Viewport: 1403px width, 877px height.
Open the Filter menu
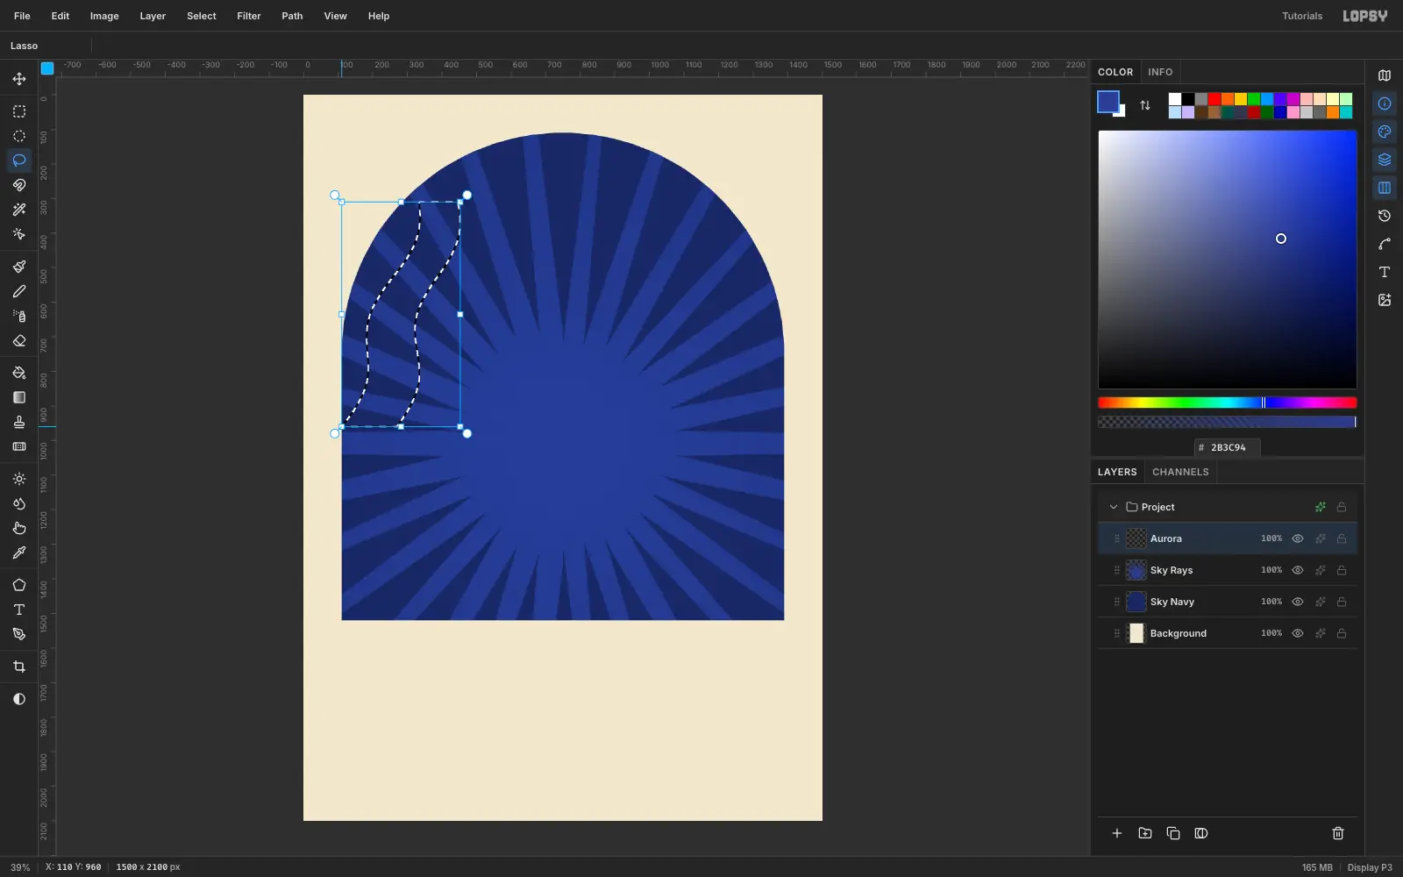[x=249, y=16]
